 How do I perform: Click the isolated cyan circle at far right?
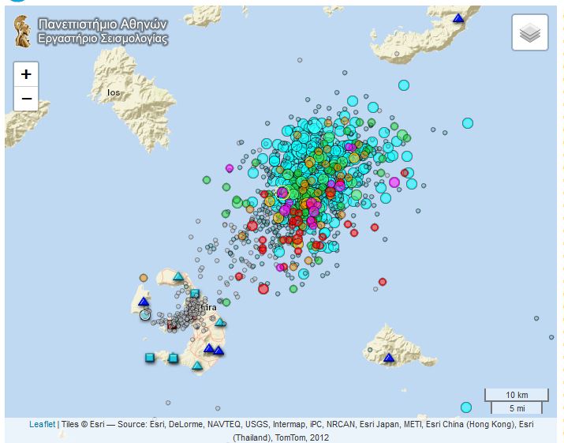468,122
